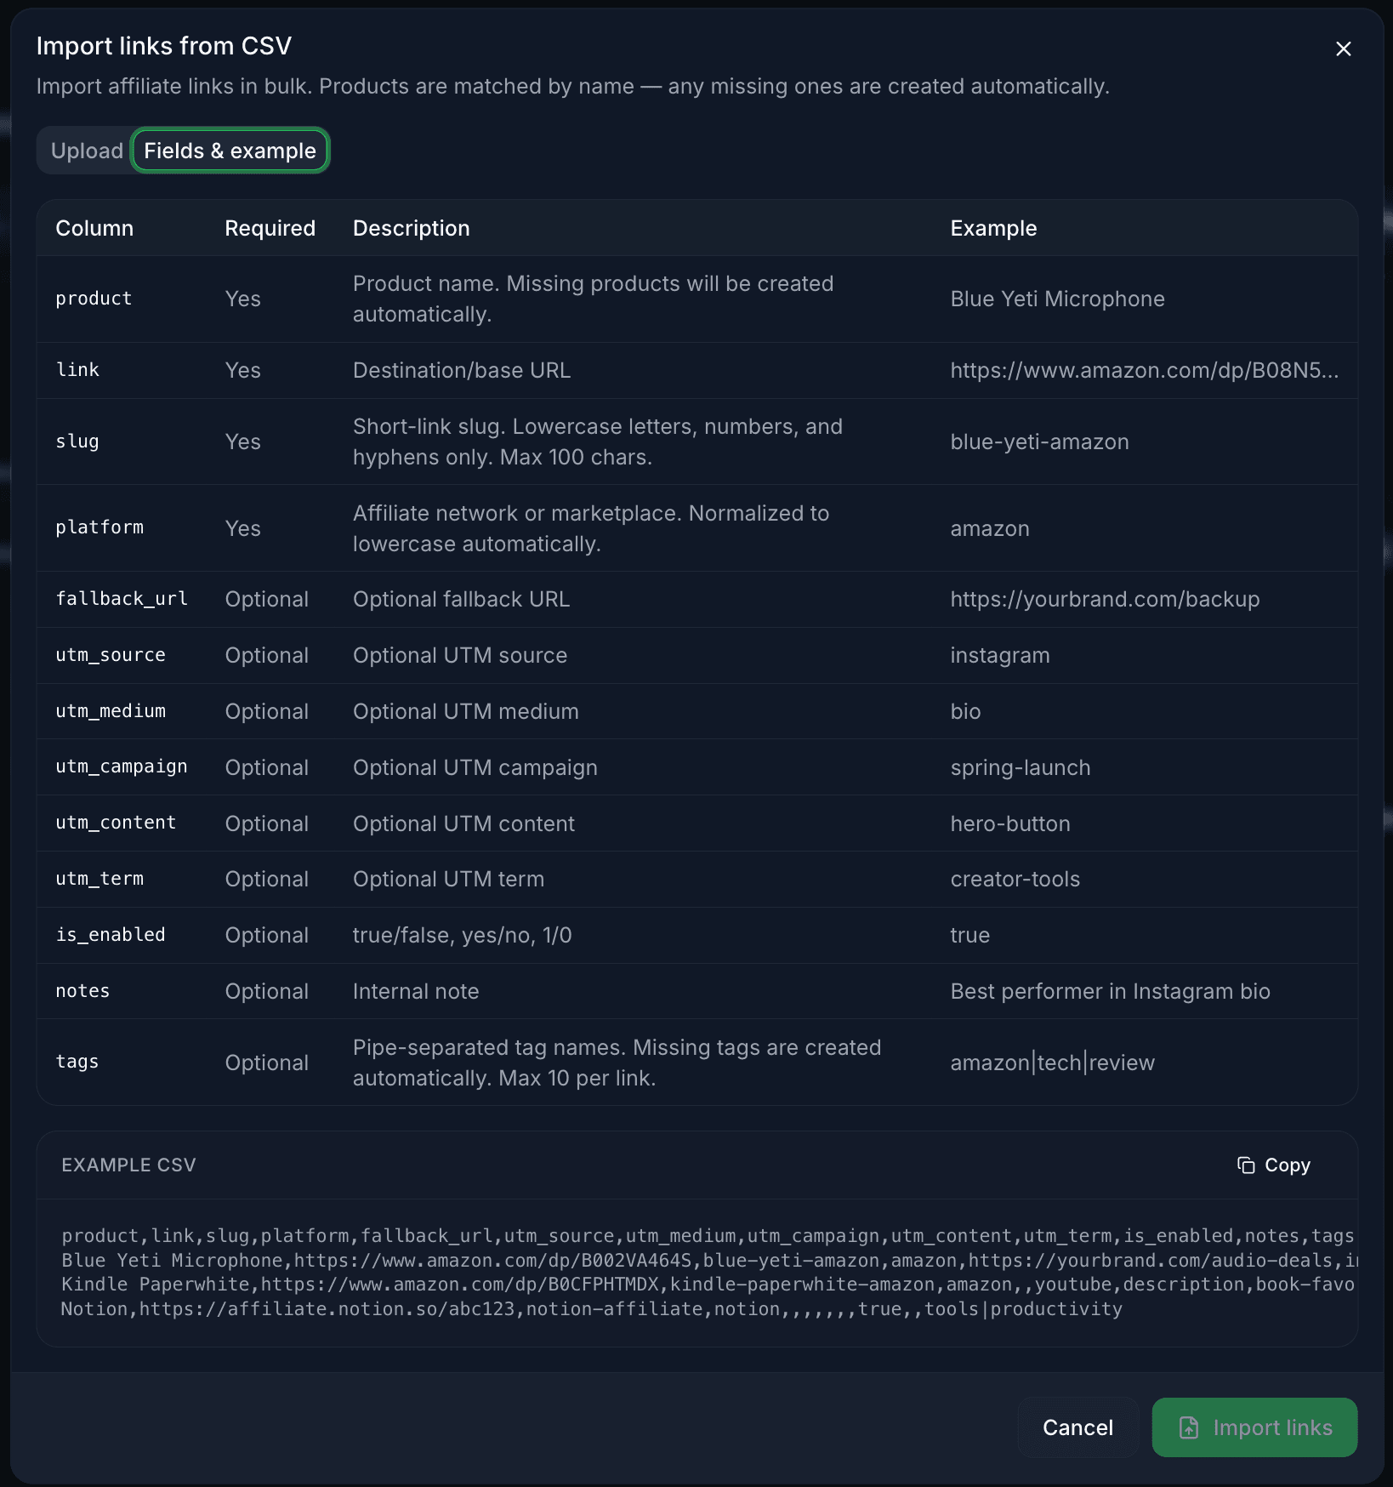Select the product row in the table
Screen dimensions: 1393x1487
(x=94, y=299)
